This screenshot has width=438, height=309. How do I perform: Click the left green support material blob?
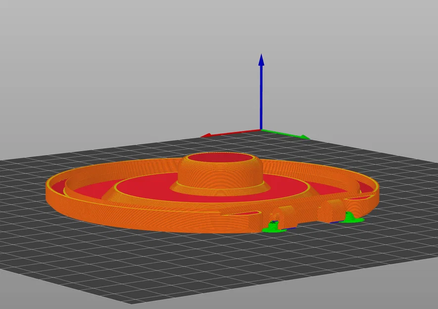pyautogui.click(x=274, y=227)
